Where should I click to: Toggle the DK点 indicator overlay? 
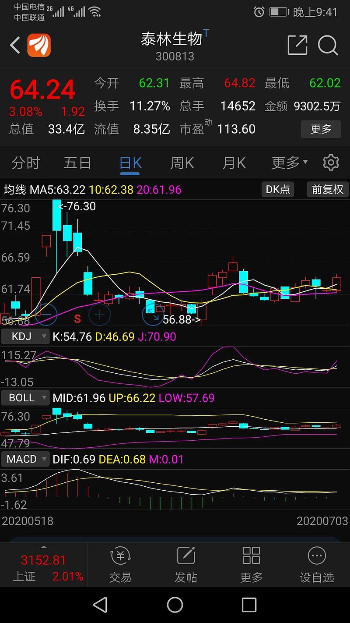(x=277, y=189)
